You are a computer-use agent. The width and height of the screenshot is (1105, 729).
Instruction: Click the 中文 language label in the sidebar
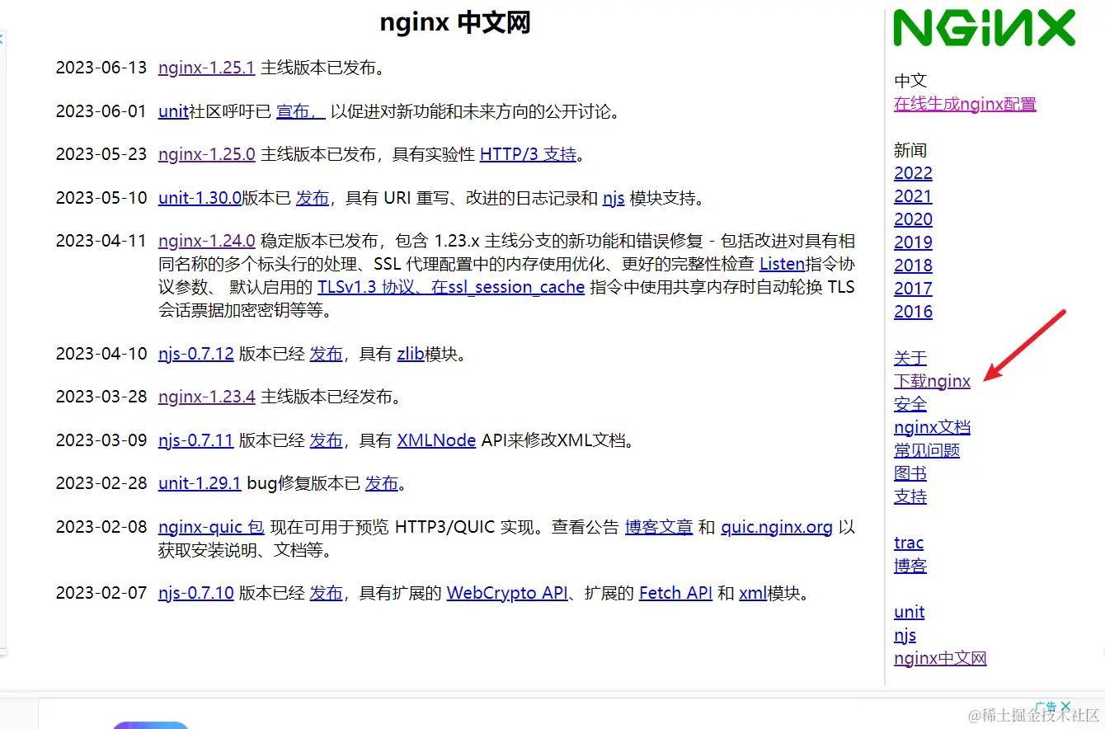[910, 81]
